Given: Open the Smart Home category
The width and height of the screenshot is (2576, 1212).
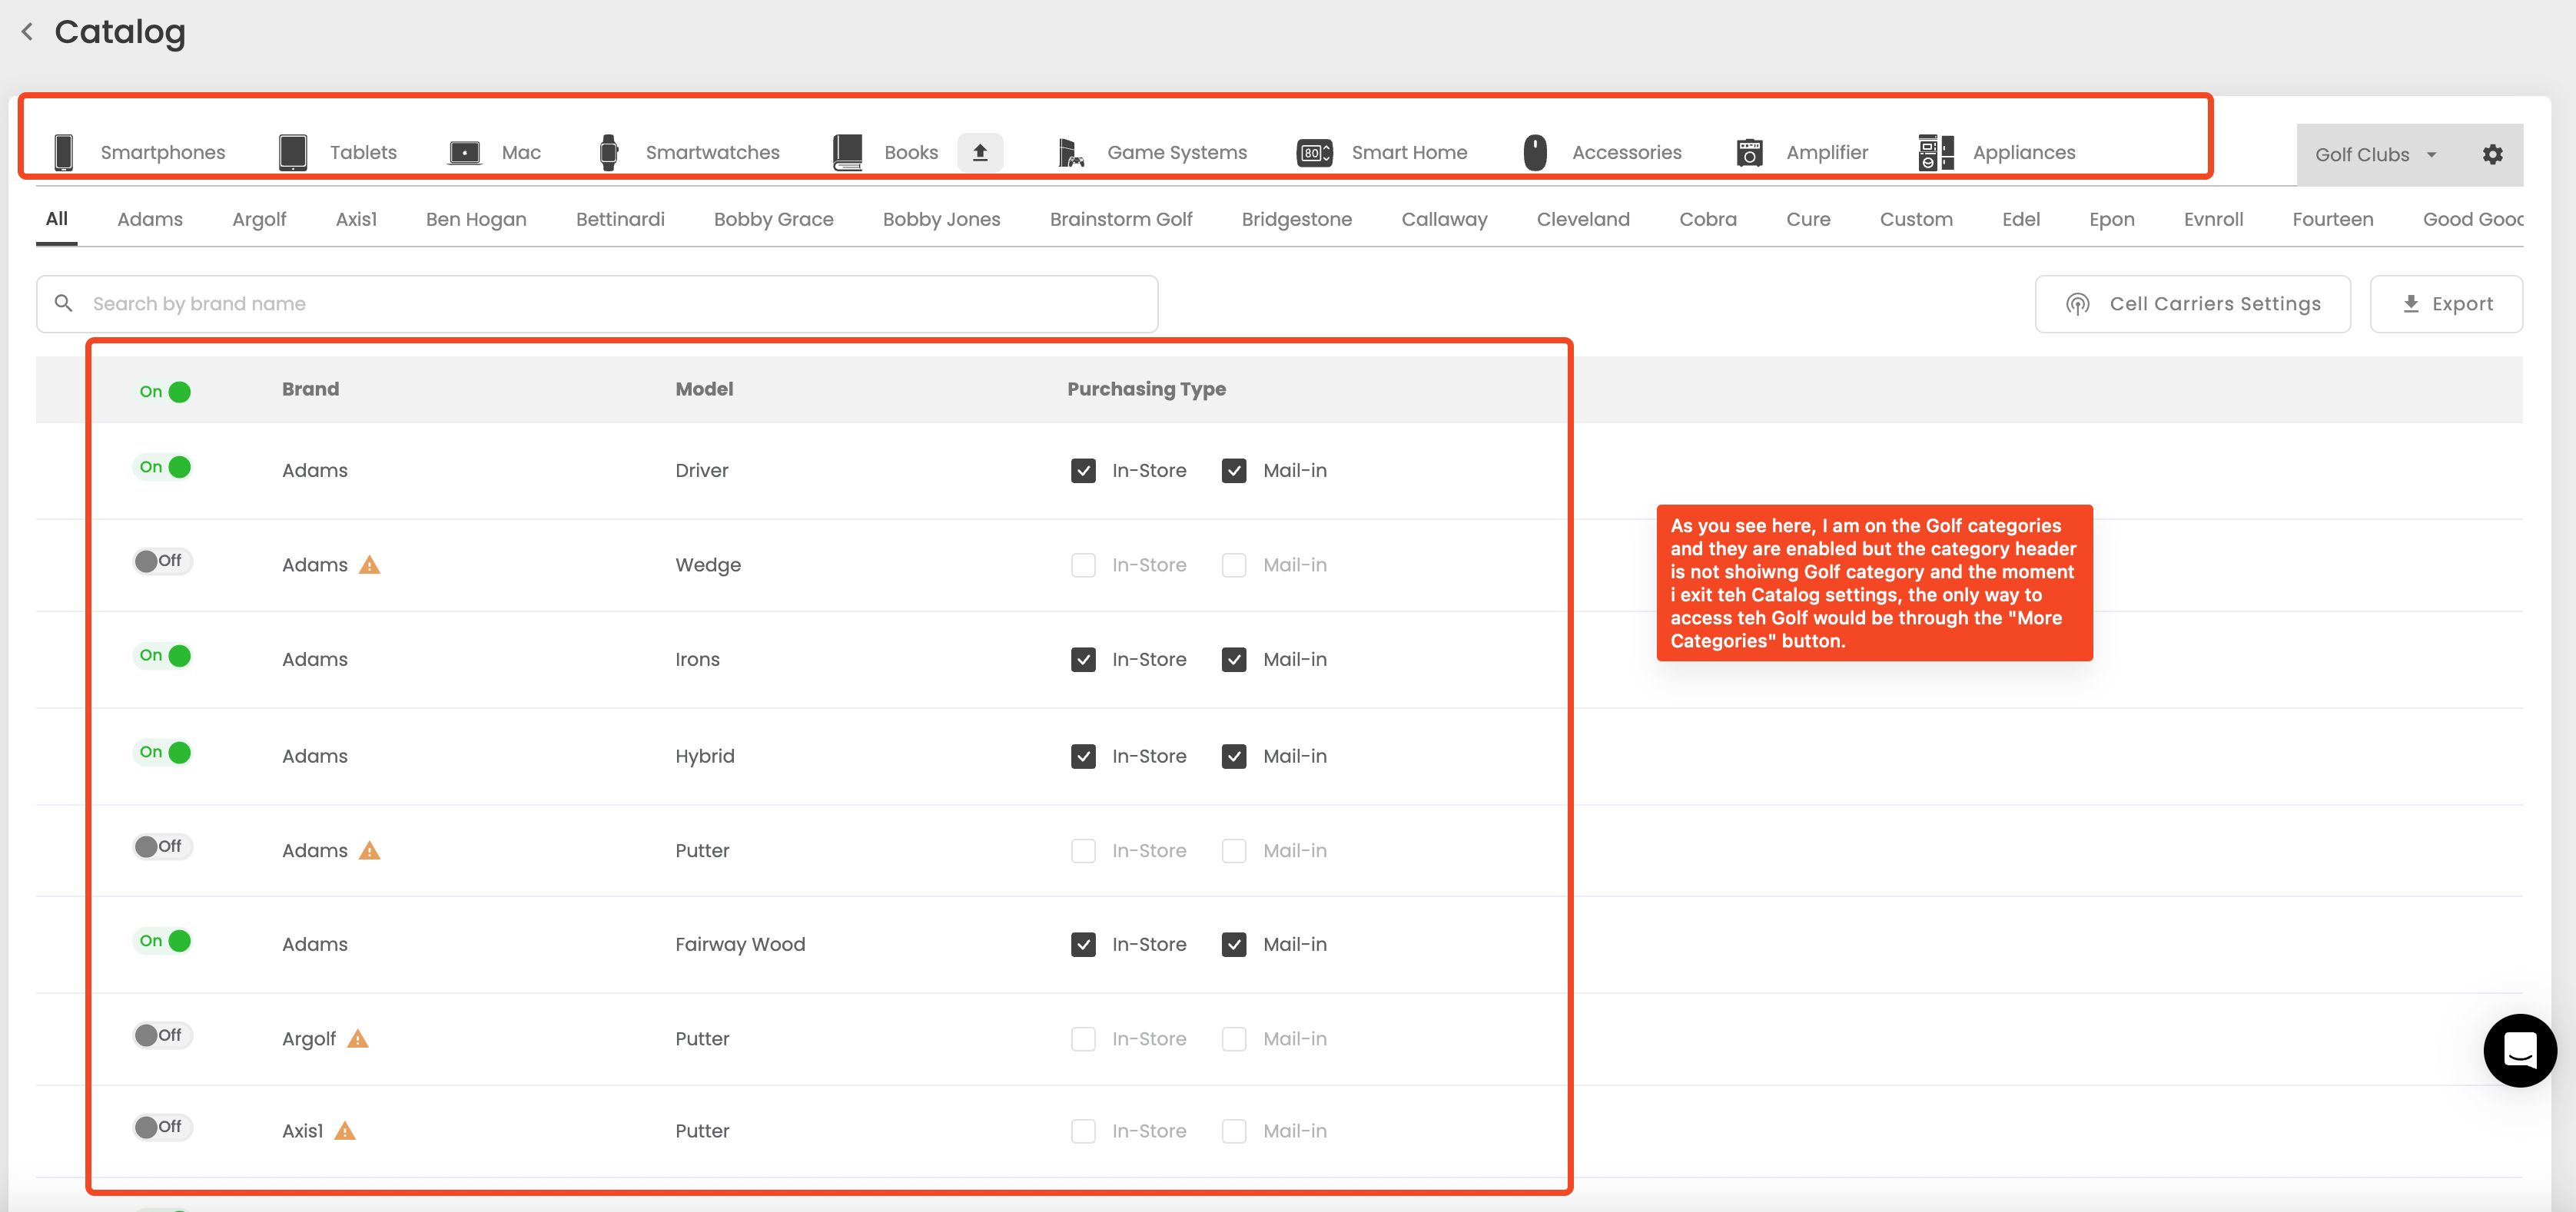Looking at the screenshot, I should (x=1409, y=153).
